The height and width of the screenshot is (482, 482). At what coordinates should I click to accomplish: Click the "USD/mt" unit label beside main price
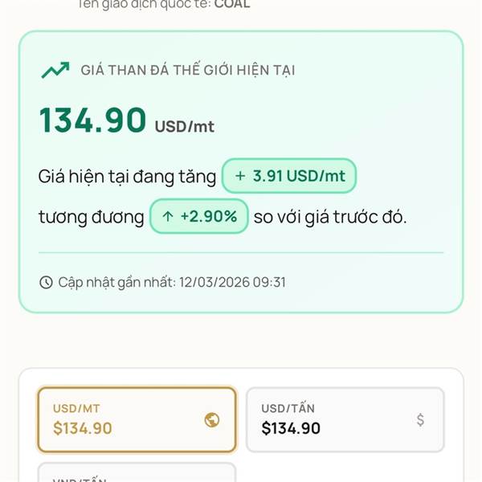pyautogui.click(x=184, y=126)
